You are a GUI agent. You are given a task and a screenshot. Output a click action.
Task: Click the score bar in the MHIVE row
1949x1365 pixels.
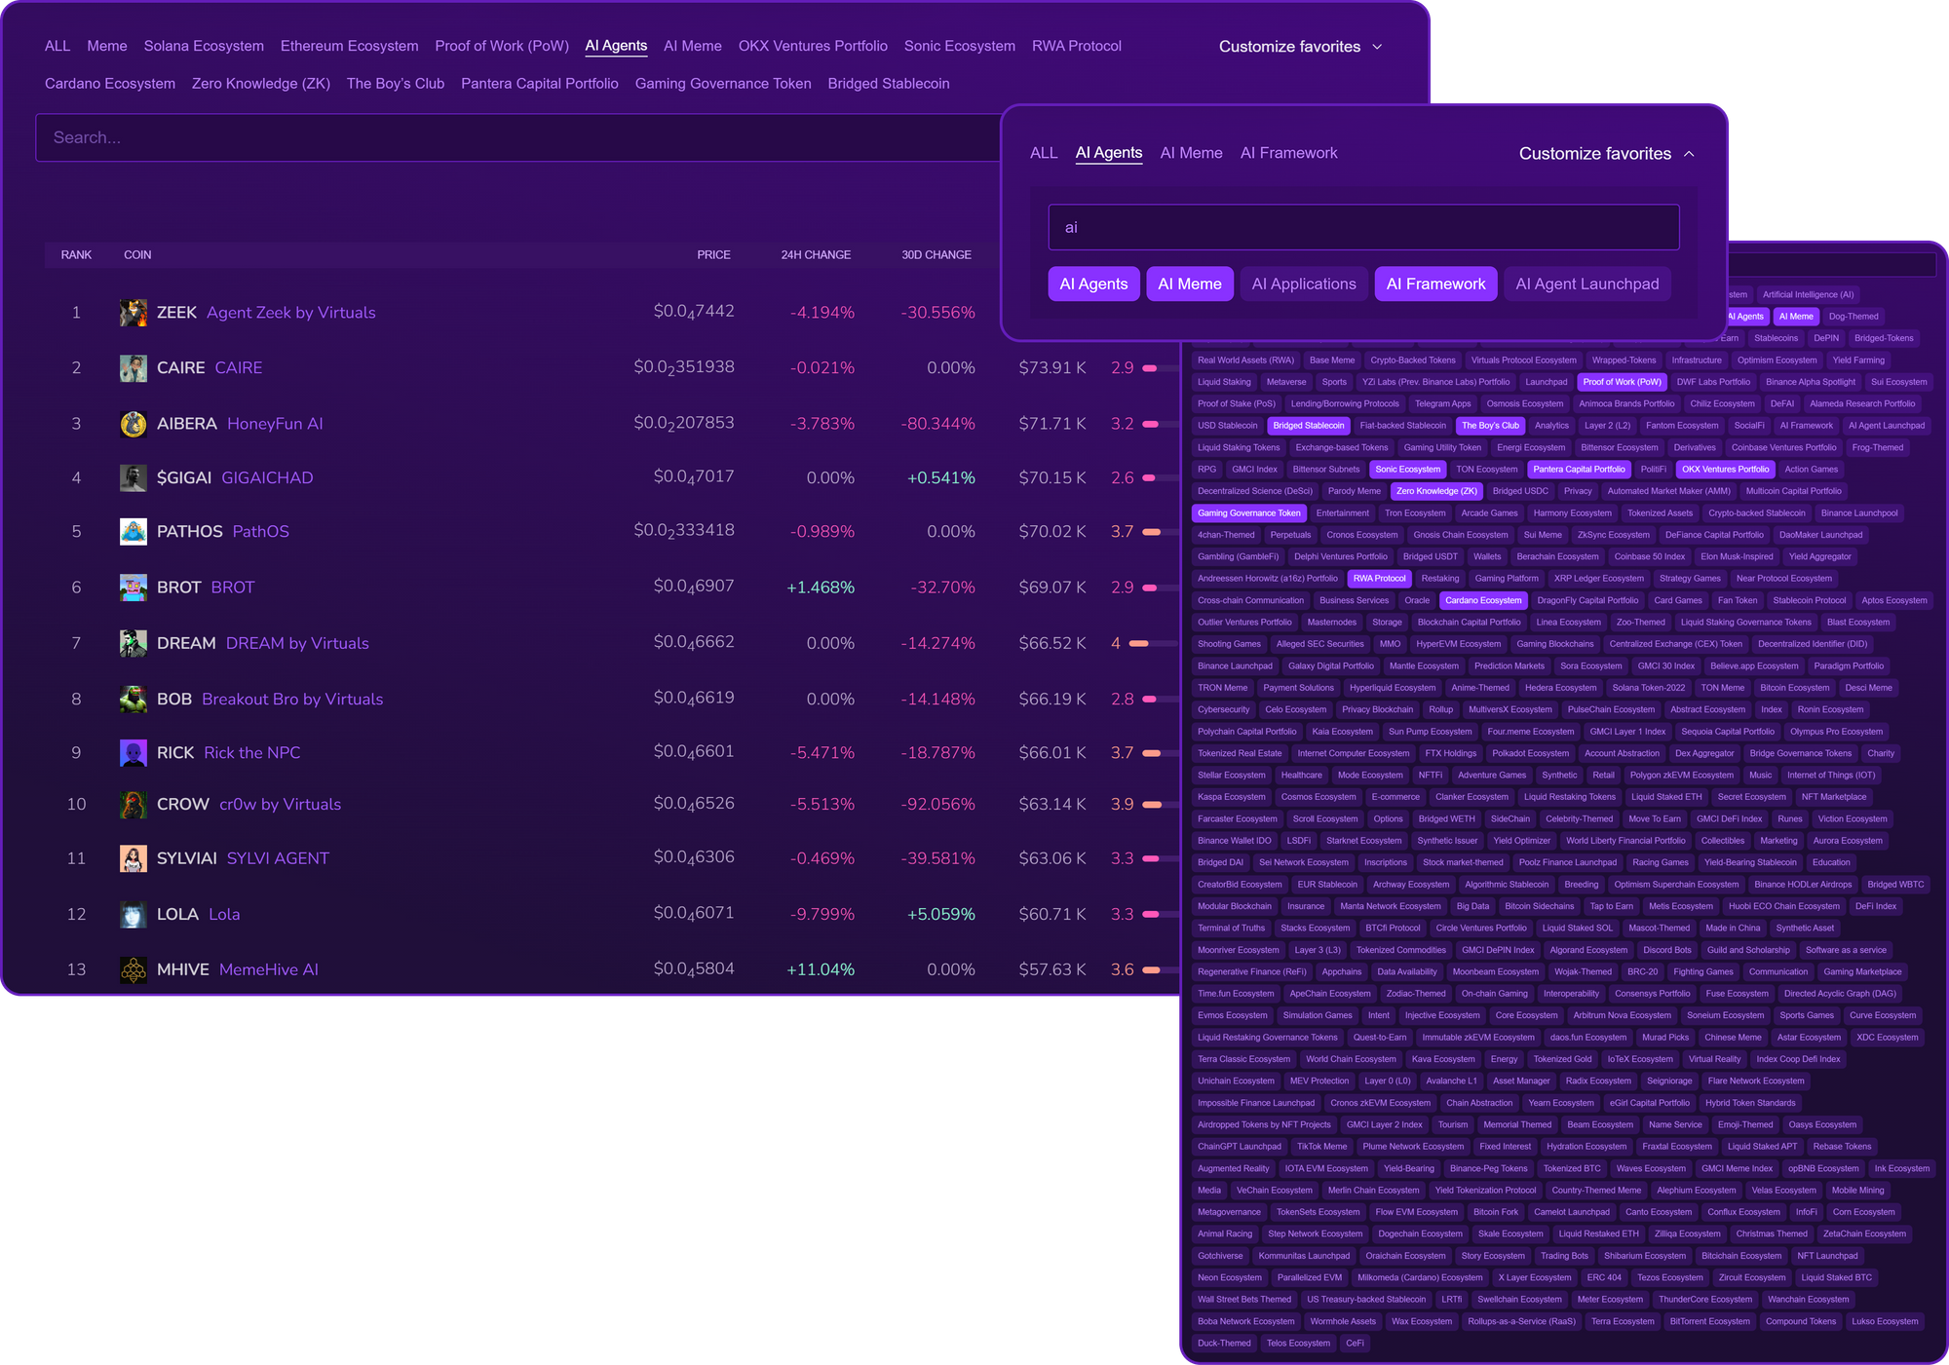pos(1160,969)
